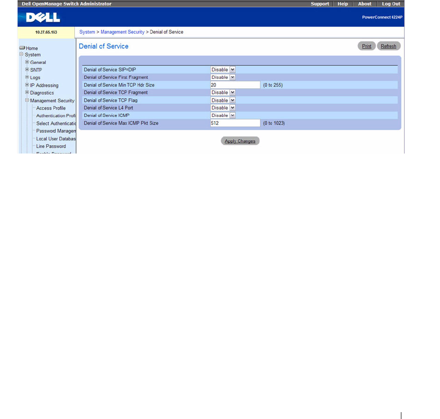This screenshot has height=419, width=440.
Task: Open the Help menu item
Action: [343, 3]
